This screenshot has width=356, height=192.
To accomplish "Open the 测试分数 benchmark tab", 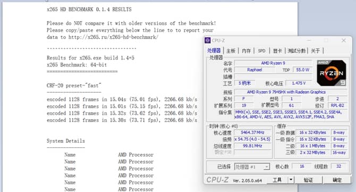I will (296, 51).
